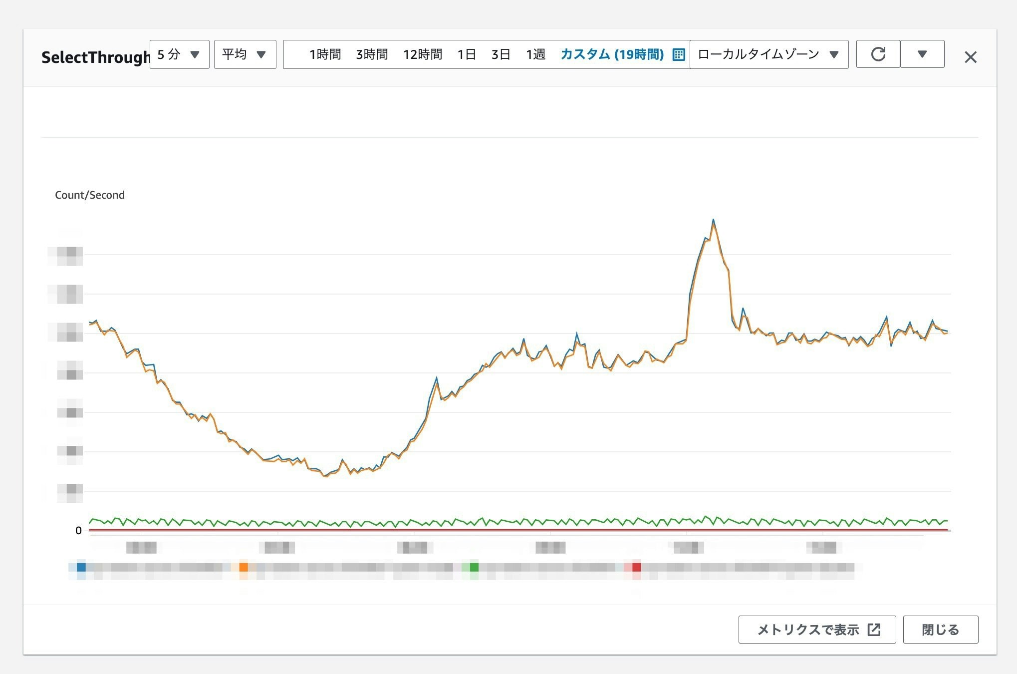The width and height of the screenshot is (1017, 674).
Task: Toggle the blue legend series swatch
Action: (x=81, y=567)
